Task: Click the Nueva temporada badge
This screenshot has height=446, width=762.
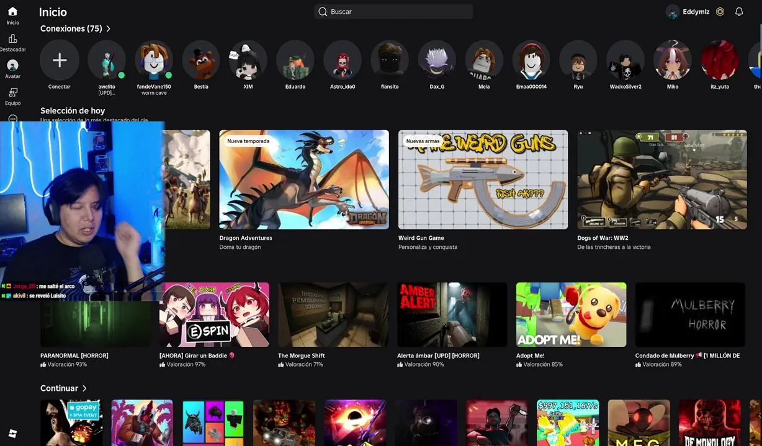Action: pos(248,141)
